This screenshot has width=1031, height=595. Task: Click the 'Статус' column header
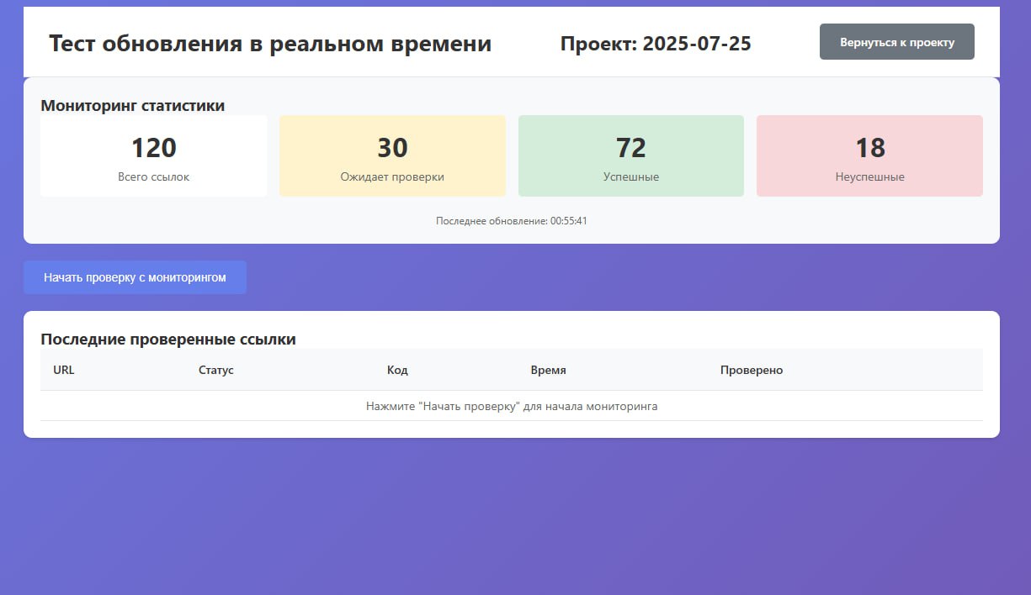tap(216, 371)
